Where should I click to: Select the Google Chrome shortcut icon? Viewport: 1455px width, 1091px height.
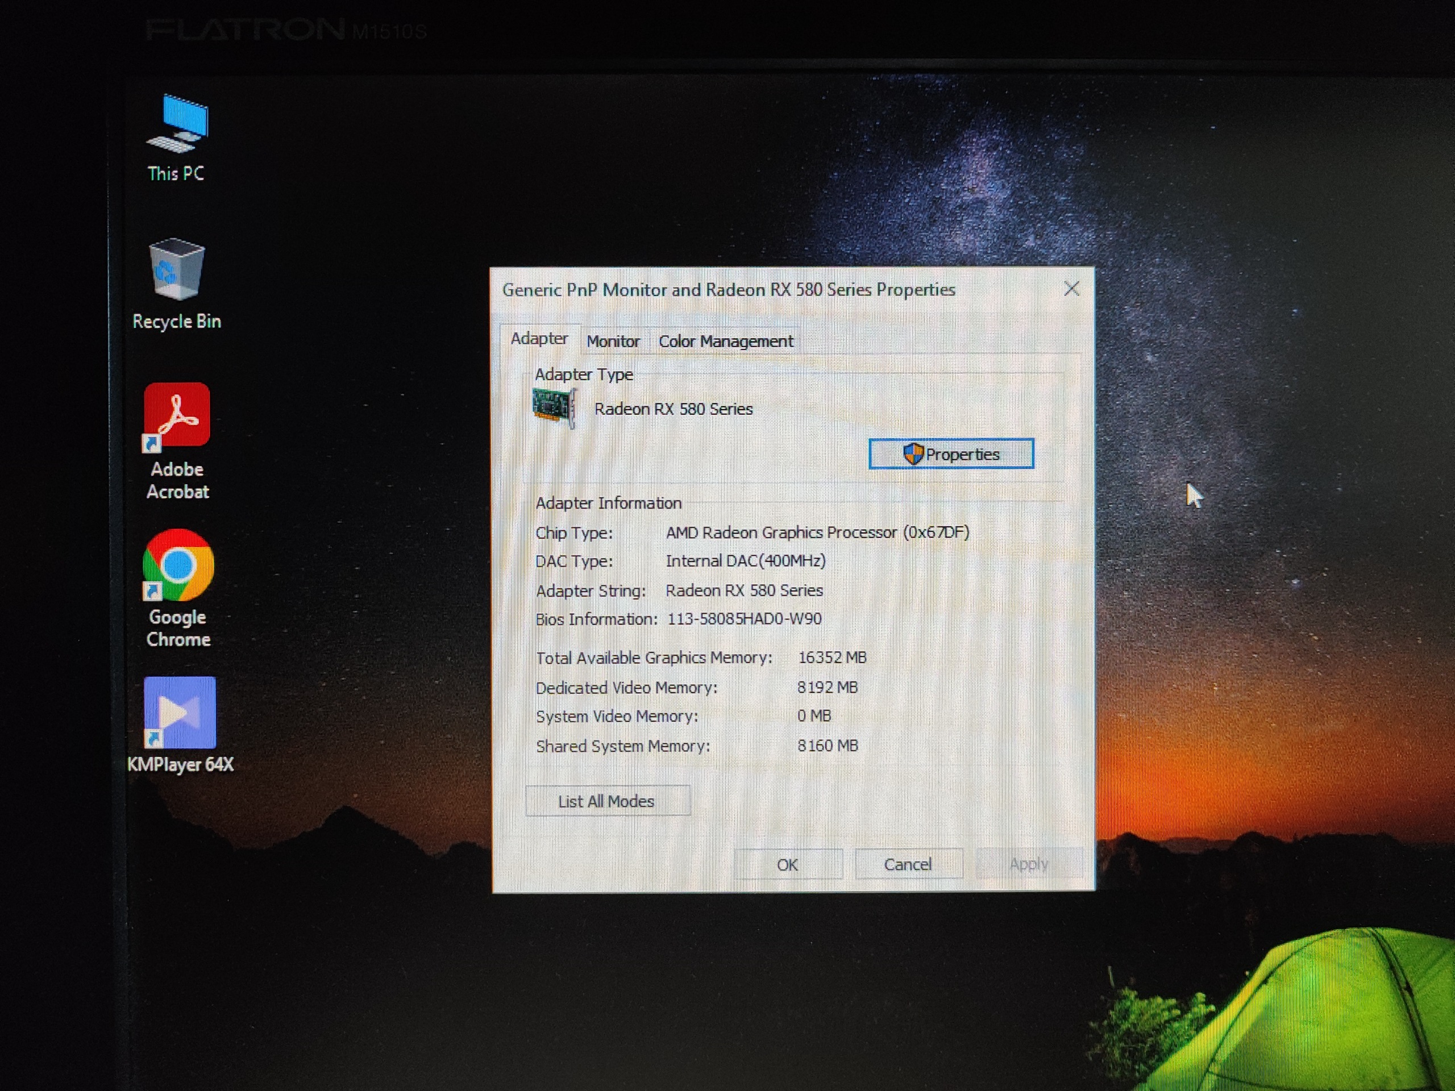click(177, 565)
